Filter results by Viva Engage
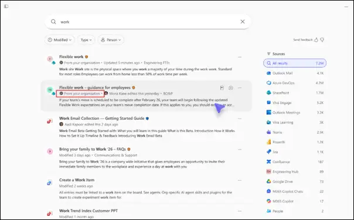 tap(295, 103)
